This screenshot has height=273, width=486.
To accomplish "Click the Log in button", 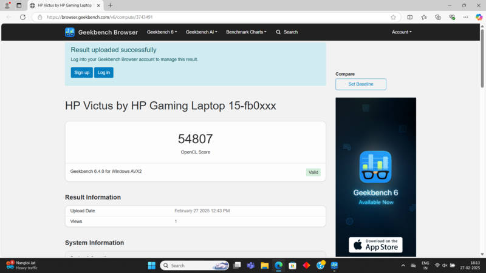I will 104,72.
